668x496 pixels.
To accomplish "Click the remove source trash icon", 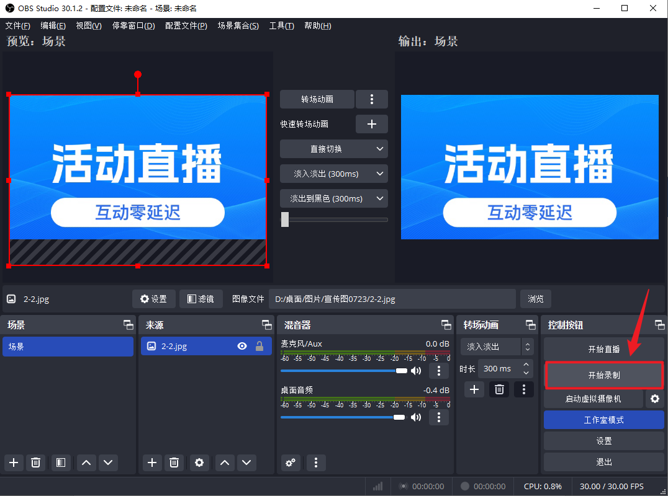I will point(174,463).
